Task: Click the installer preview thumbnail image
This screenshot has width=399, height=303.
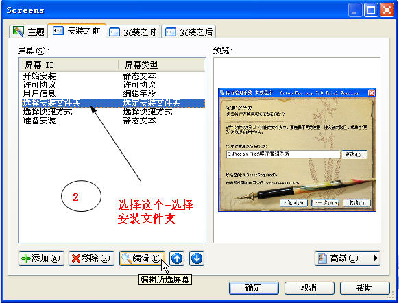Action: coord(297,149)
